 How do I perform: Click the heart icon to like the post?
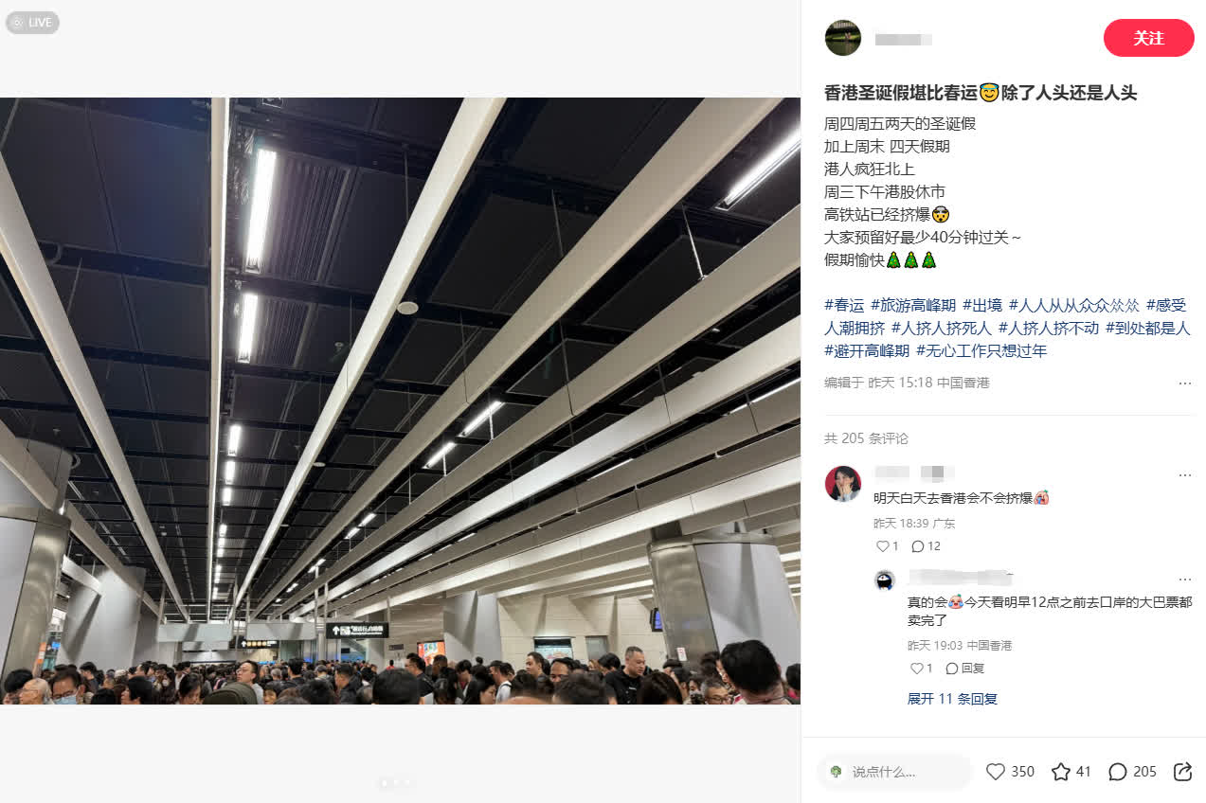996,772
